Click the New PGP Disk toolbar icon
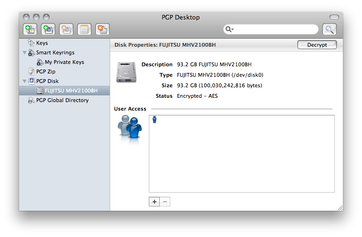Viewport: 362px width, 237px height. 48,29
